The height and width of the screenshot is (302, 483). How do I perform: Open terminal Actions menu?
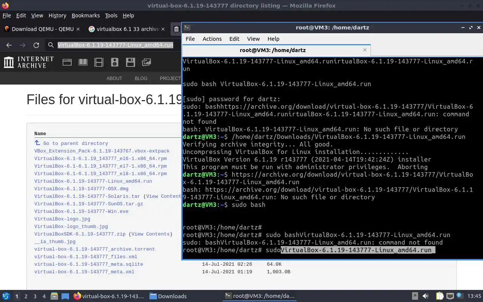point(212,39)
